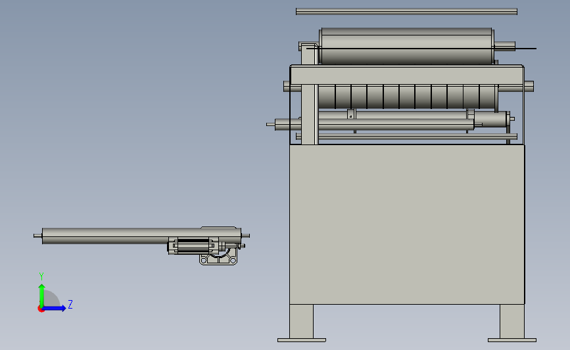Select the long detached cylinder on the left

tap(141, 236)
